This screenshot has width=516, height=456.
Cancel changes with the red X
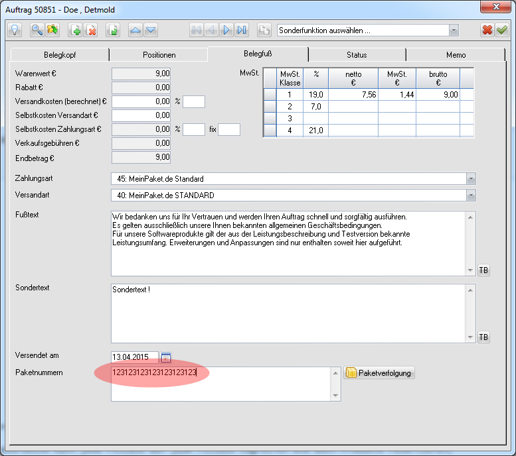pyautogui.click(x=487, y=30)
